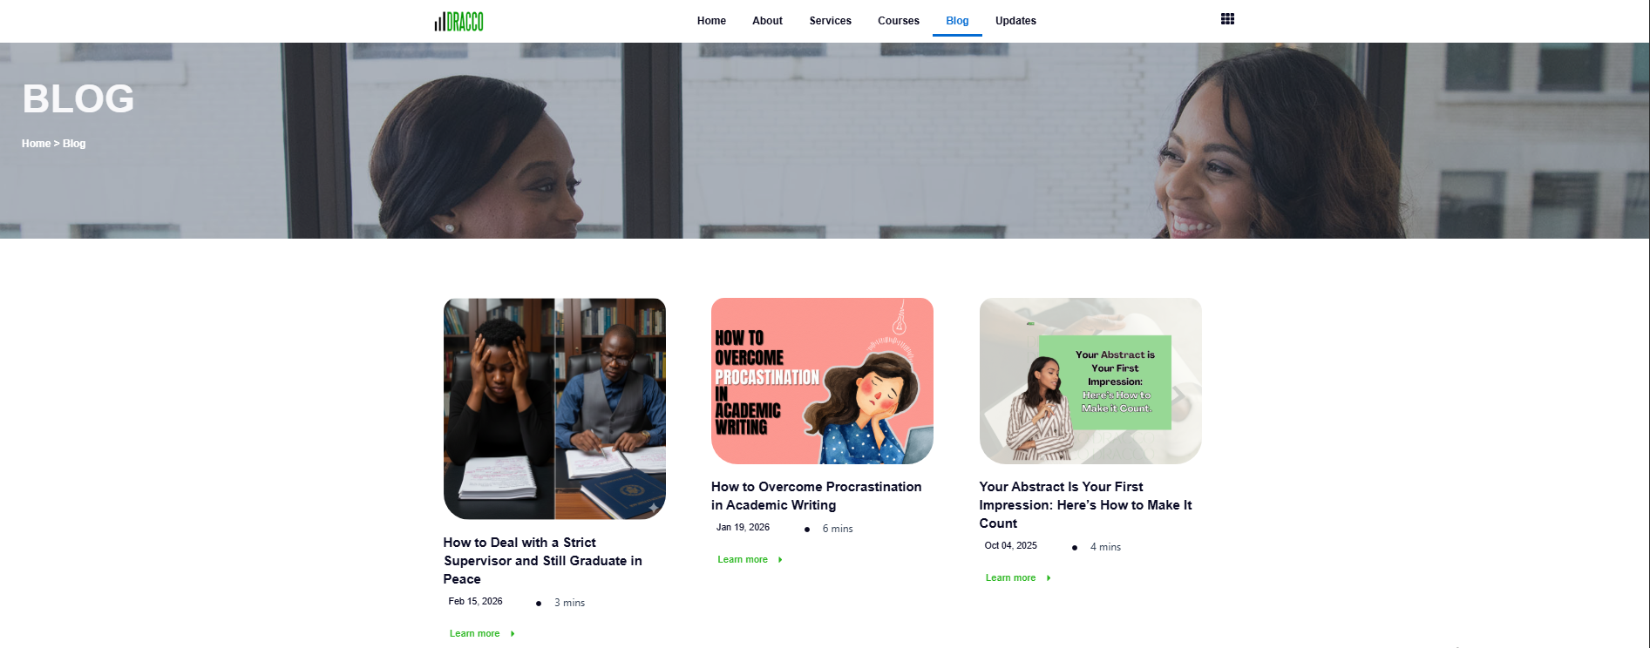This screenshot has height=648, width=1650.
Task: Open the Abstract First Impression thumbnail
Action: 1090,381
